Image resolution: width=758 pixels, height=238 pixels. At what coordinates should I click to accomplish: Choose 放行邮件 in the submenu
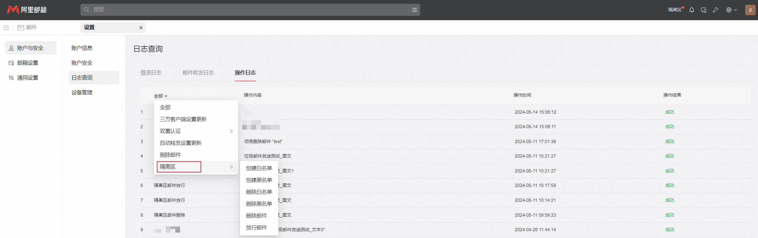coord(256,228)
